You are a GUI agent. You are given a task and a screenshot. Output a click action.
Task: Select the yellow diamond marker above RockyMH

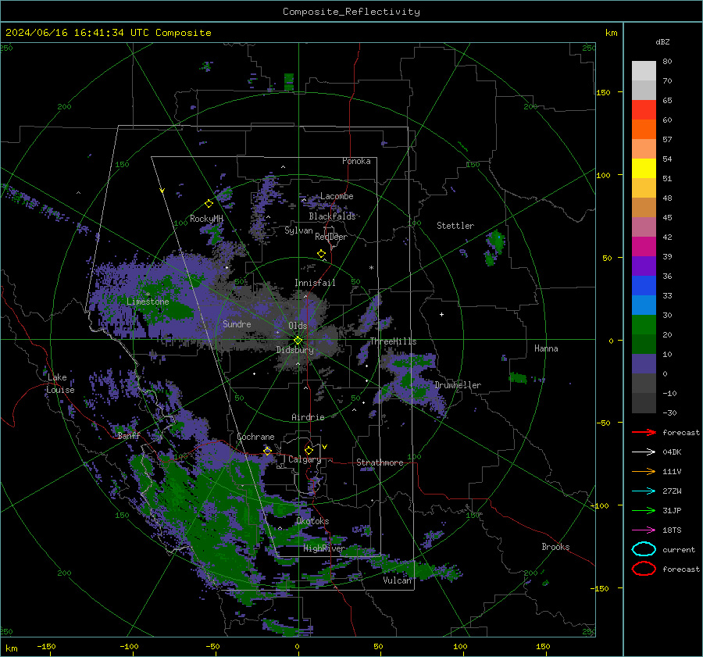pos(209,204)
